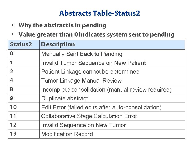
Task: Click 'Patient Linkage cannot be determined' description
Action: pos(90,72)
